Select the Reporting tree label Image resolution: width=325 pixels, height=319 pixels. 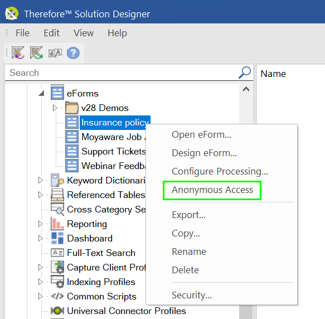click(87, 224)
